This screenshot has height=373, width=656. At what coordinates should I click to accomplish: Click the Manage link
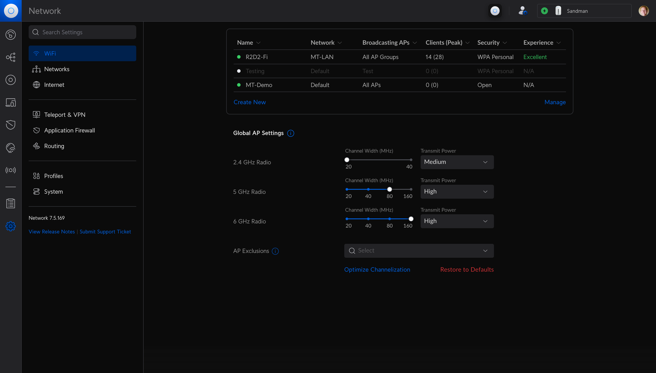point(555,102)
